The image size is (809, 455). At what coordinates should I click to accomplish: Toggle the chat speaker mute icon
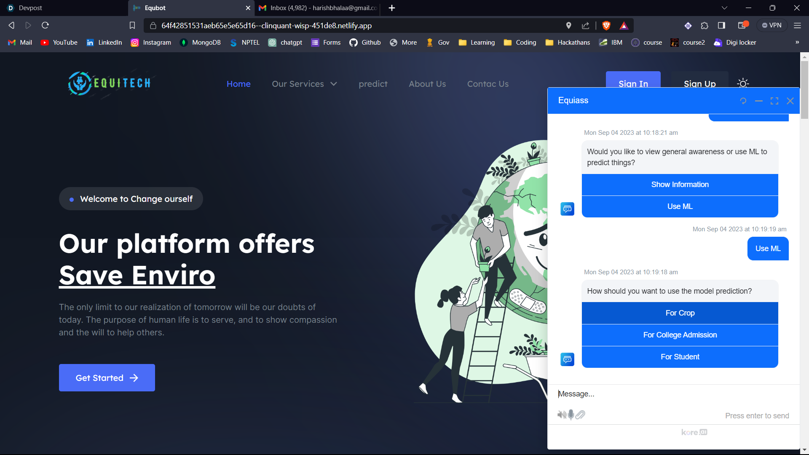pos(562,415)
